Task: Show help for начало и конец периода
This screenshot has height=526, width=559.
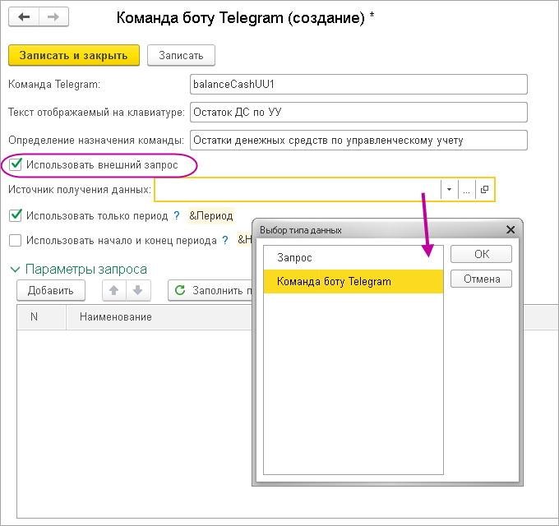Action: click(225, 240)
